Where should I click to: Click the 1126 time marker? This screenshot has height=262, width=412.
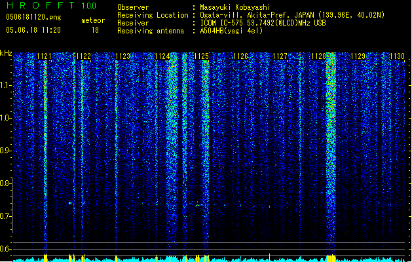(240, 56)
